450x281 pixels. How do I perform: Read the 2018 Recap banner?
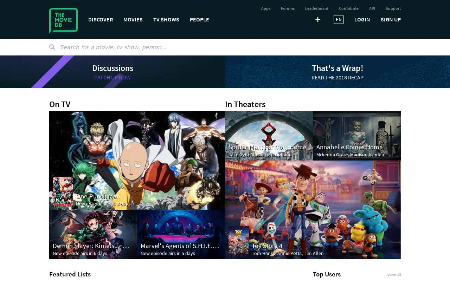[337, 72]
